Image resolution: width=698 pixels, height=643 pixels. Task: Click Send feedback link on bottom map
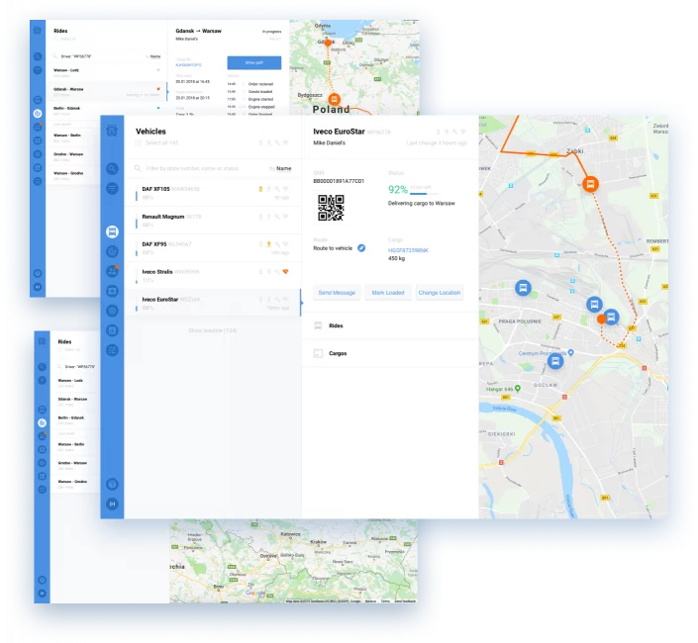(x=405, y=601)
